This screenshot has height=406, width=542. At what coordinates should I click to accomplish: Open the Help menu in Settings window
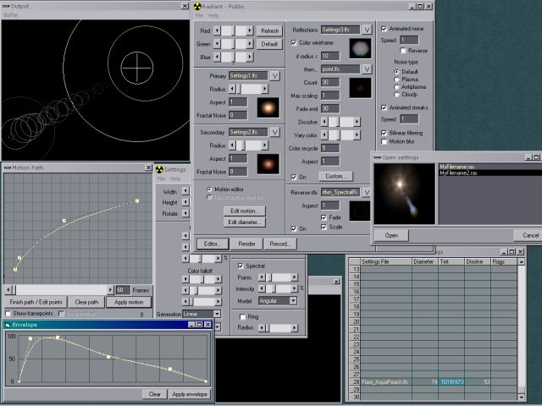[x=175, y=178]
